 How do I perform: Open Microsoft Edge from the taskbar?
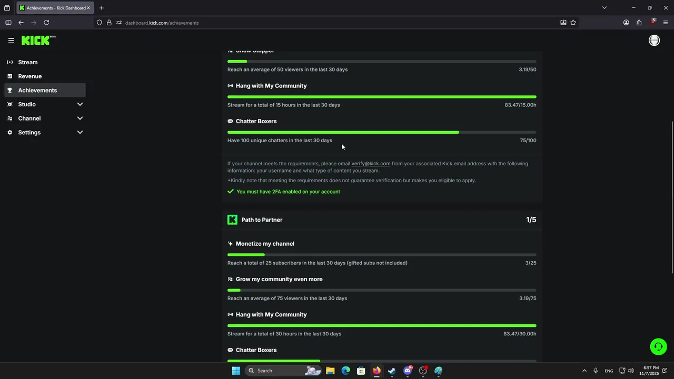(x=345, y=371)
